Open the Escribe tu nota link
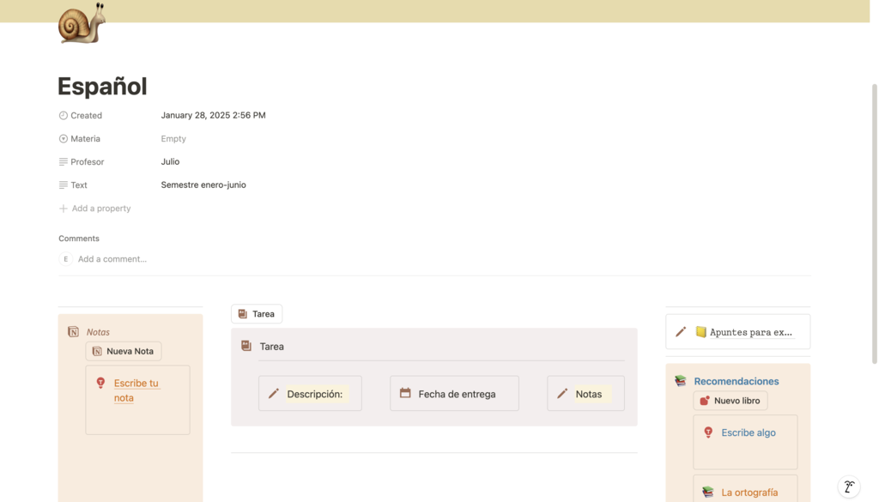Screen dimensions: 879x502 pyautogui.click(x=136, y=390)
